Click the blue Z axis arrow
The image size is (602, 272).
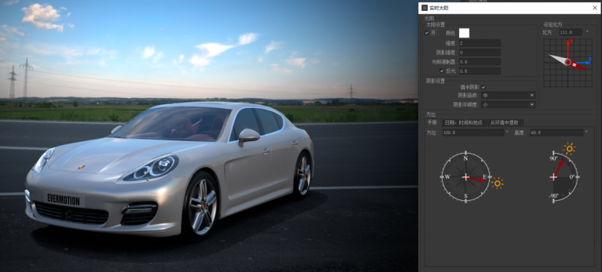click(584, 62)
